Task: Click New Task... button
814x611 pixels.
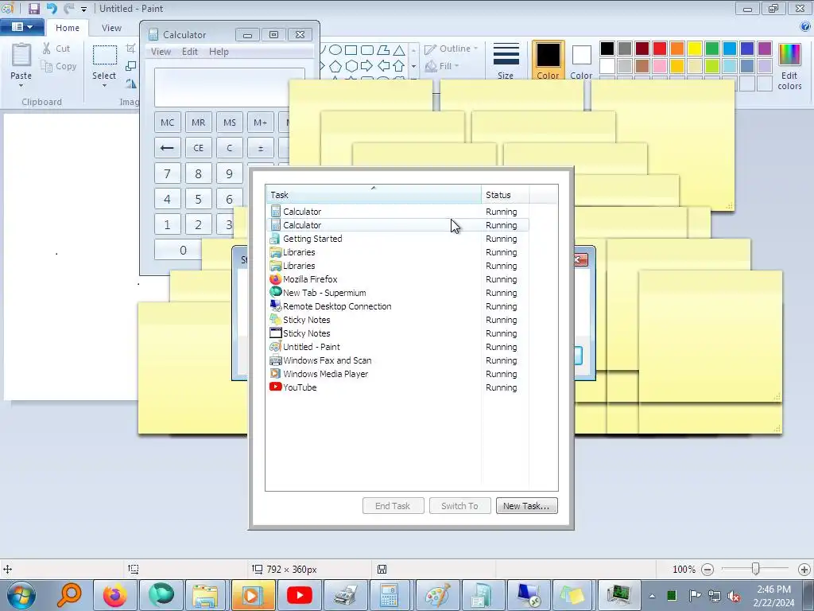Action: [526, 505]
